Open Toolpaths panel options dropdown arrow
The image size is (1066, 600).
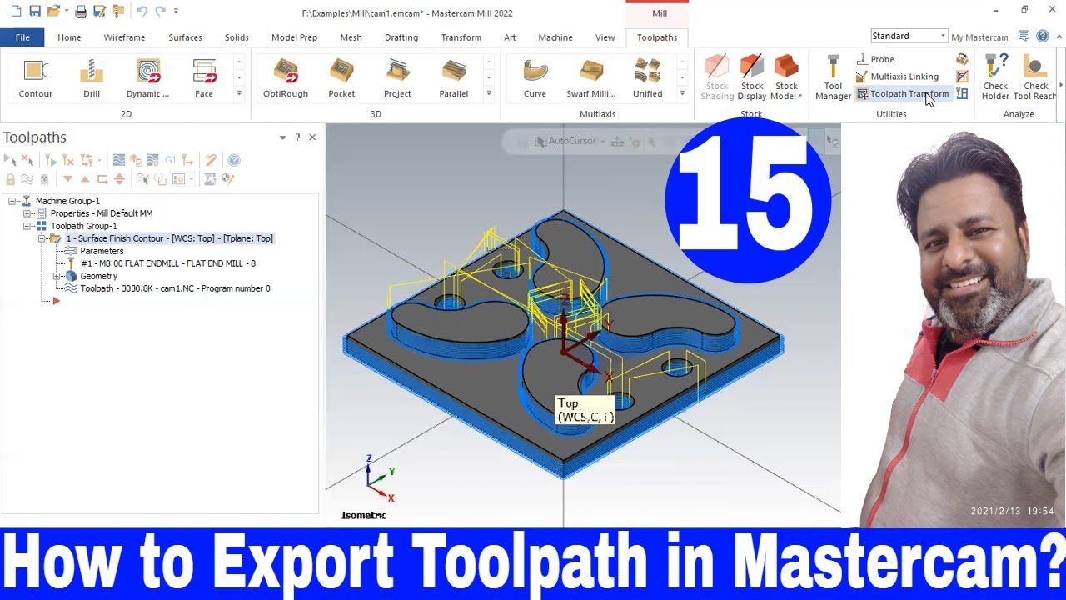[282, 137]
